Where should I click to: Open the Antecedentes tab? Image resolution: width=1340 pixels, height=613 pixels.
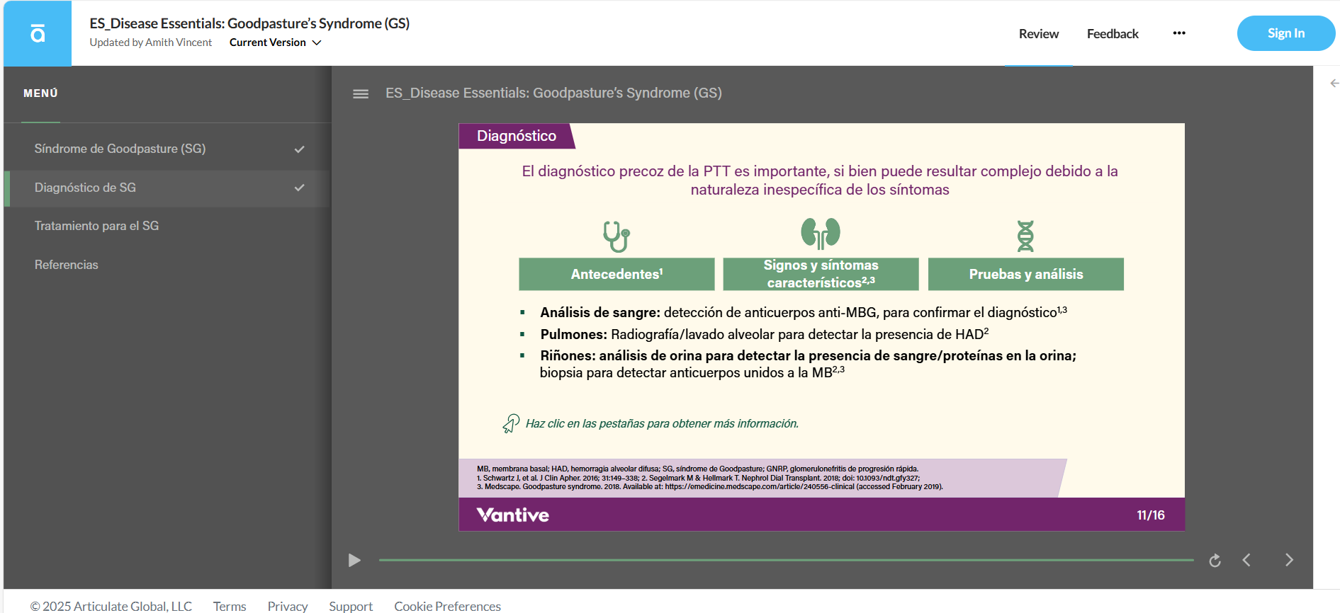(616, 274)
